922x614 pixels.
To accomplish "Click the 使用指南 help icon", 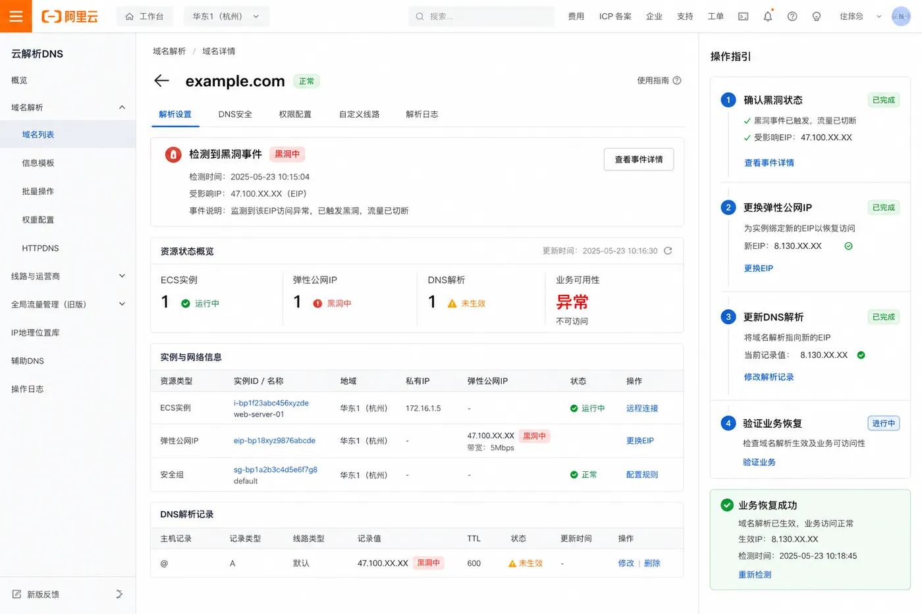I will (677, 80).
